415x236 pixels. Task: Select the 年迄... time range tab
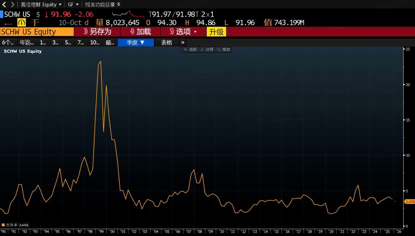(x=27, y=42)
